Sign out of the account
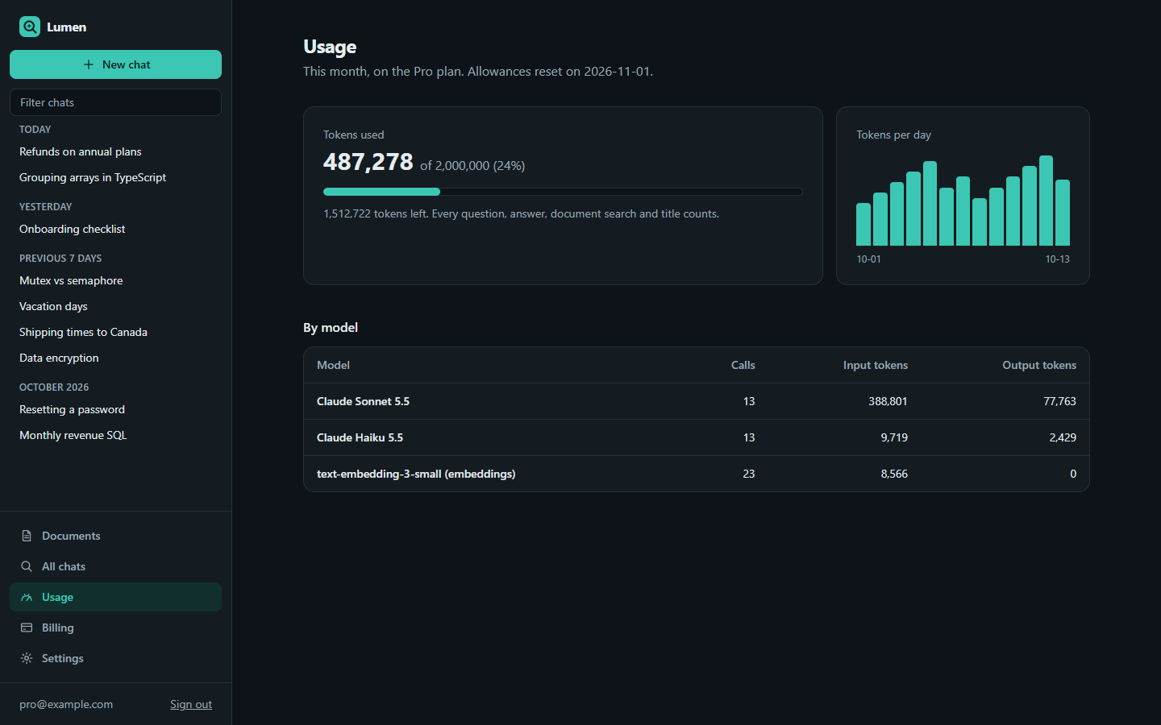The width and height of the screenshot is (1161, 725). coord(191,704)
